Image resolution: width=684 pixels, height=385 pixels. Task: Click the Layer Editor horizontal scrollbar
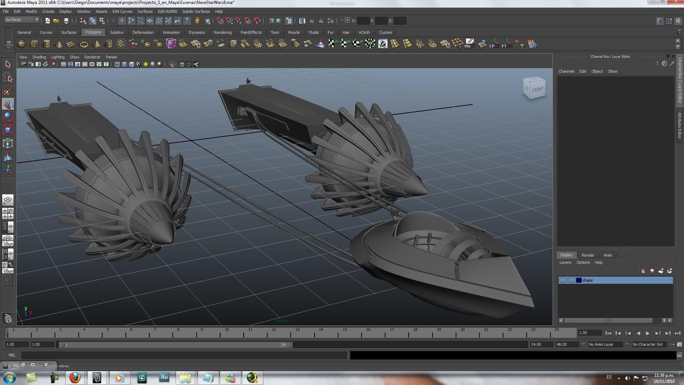(608, 320)
